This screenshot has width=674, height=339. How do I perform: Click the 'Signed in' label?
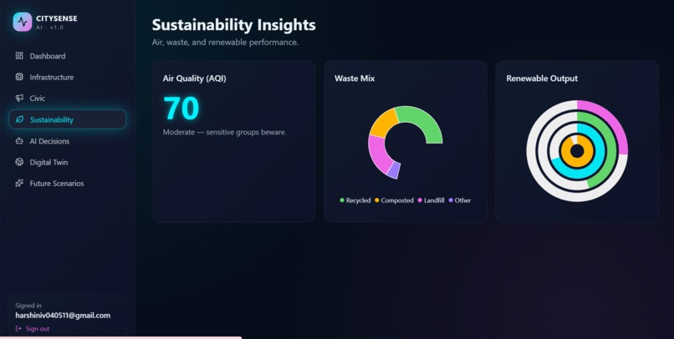[x=28, y=306]
